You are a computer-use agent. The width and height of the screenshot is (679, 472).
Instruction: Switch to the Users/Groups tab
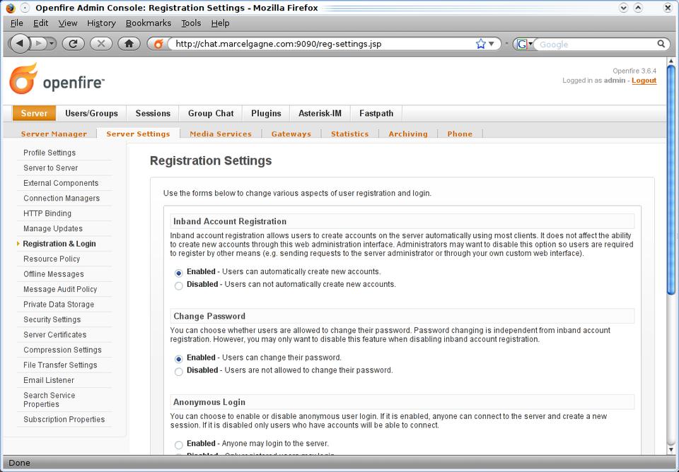tap(91, 113)
